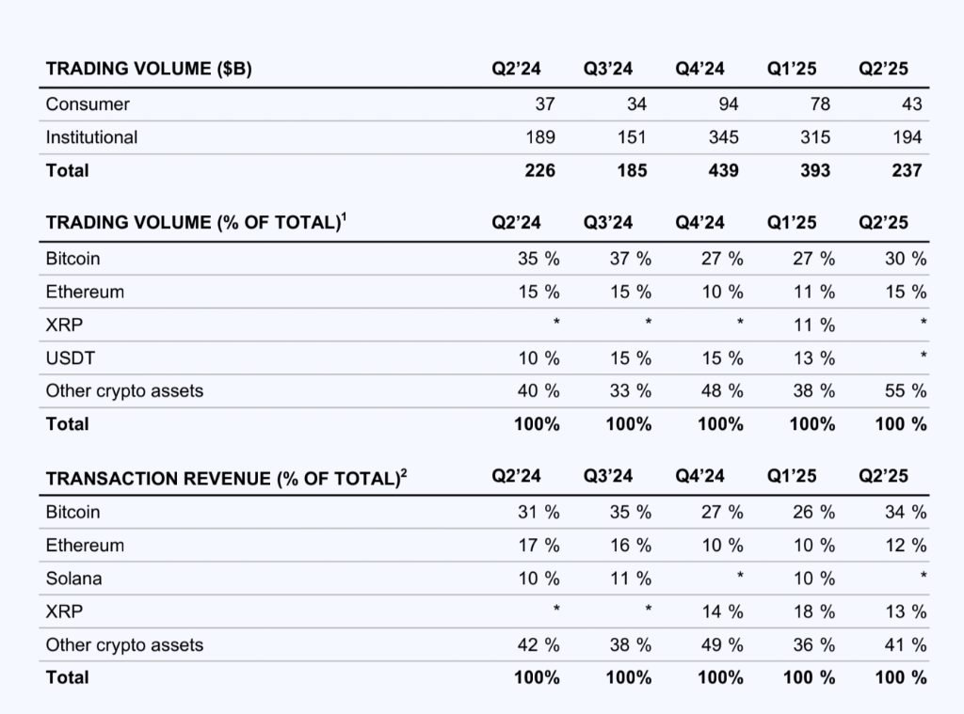Select the 49 % other crypto assets revenue value
The image size is (964, 714).
click(722, 645)
